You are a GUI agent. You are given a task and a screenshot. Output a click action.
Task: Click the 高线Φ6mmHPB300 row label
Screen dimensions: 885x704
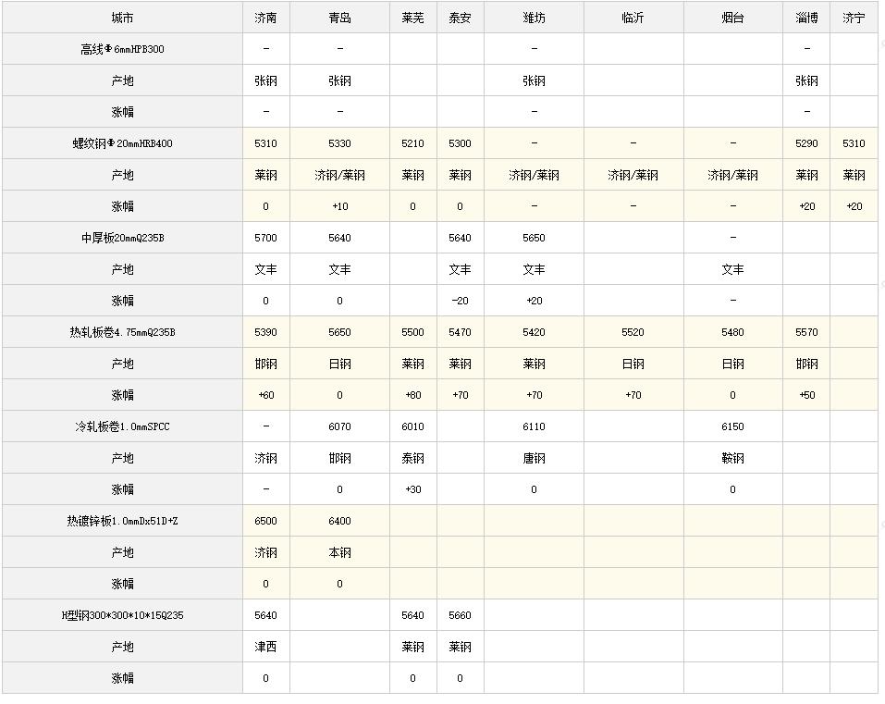(x=122, y=49)
